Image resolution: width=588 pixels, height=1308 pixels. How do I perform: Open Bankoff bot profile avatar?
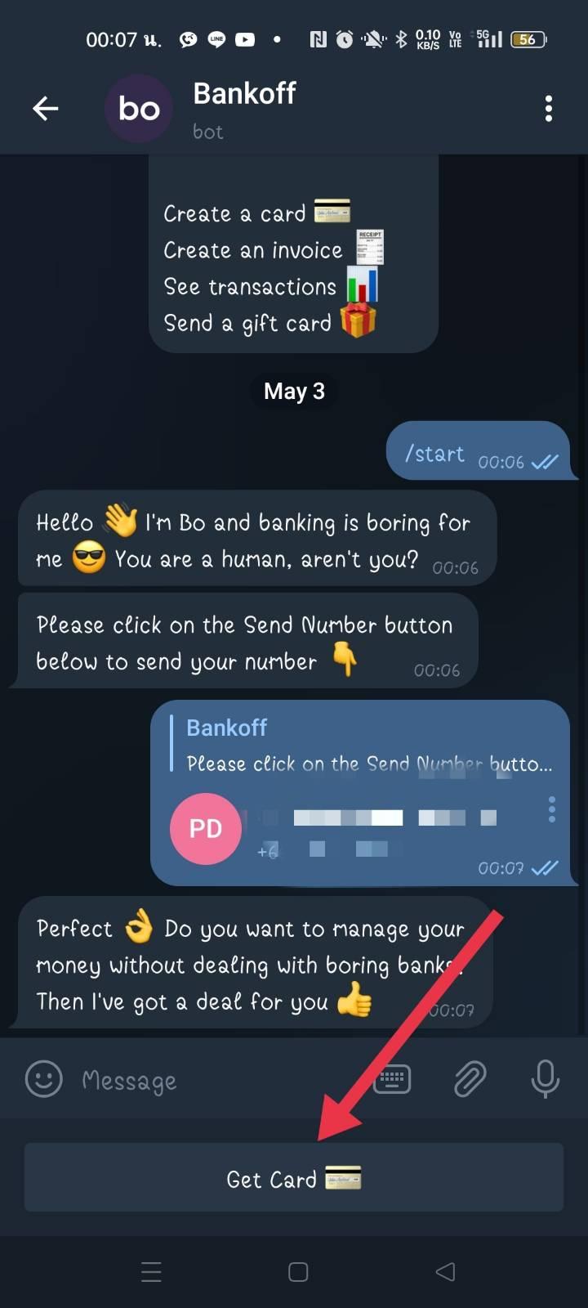[x=139, y=109]
